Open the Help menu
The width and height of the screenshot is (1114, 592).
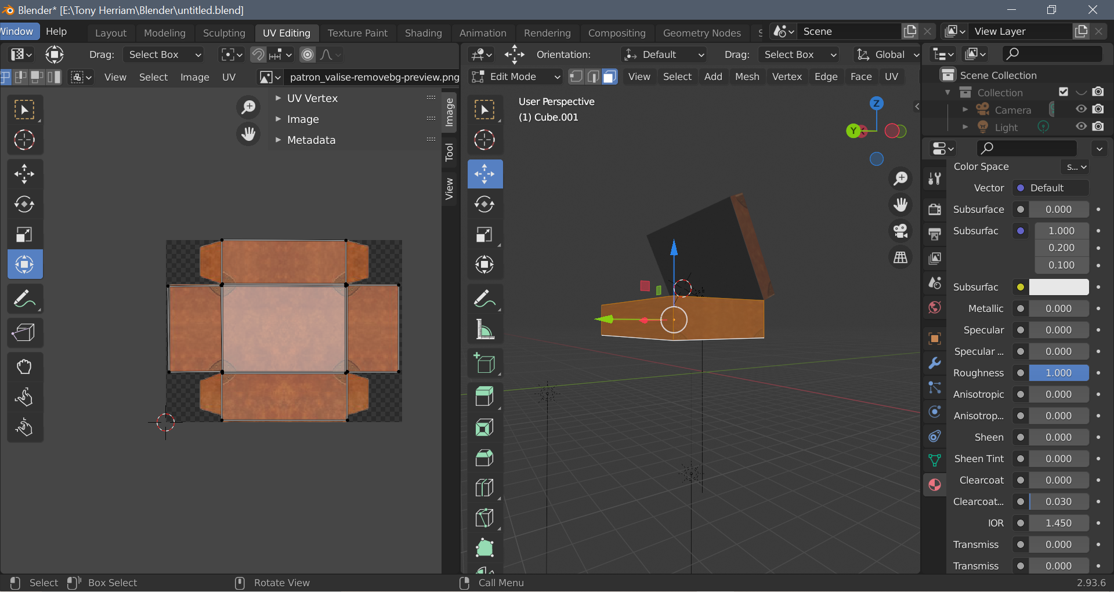pyautogui.click(x=56, y=31)
